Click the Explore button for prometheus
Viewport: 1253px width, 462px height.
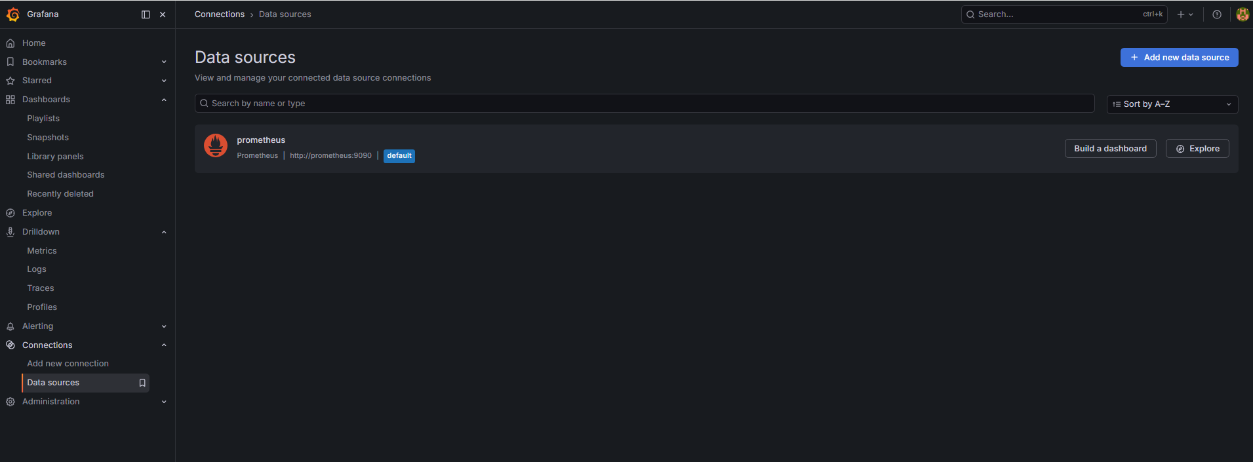point(1197,149)
